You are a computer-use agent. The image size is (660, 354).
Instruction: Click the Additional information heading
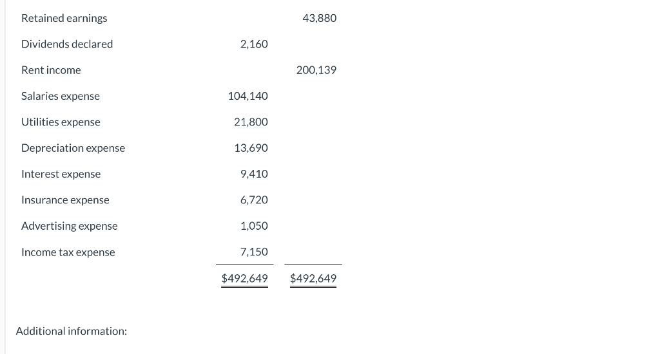[72, 331]
